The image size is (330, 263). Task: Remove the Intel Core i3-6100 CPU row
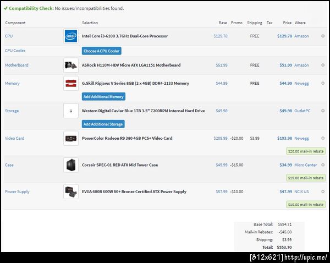click(323, 36)
